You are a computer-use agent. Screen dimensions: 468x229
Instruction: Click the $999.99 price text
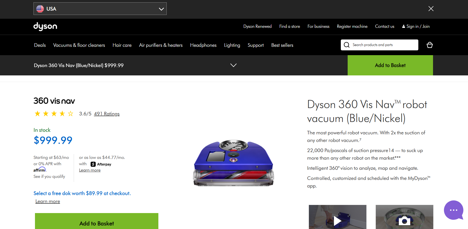[53, 140]
